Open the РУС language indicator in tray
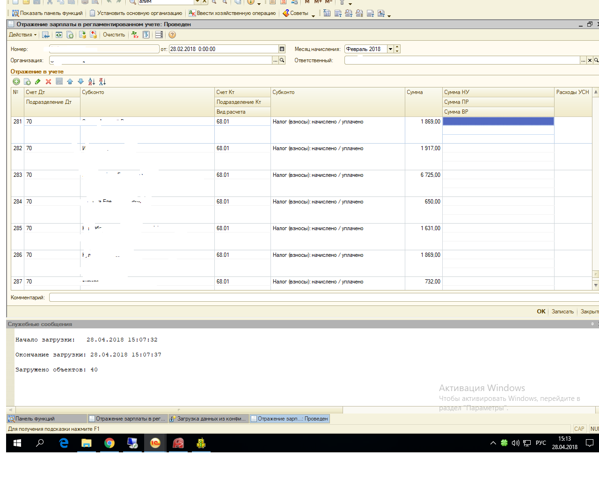 [541, 443]
